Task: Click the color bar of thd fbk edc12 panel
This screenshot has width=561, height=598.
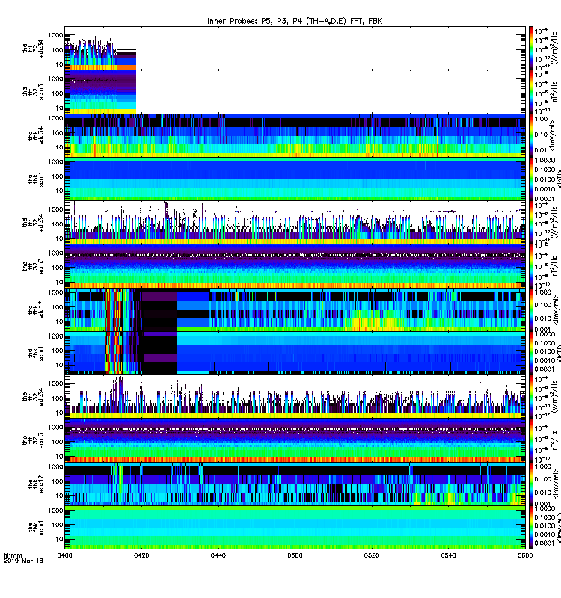Action: [x=531, y=310]
